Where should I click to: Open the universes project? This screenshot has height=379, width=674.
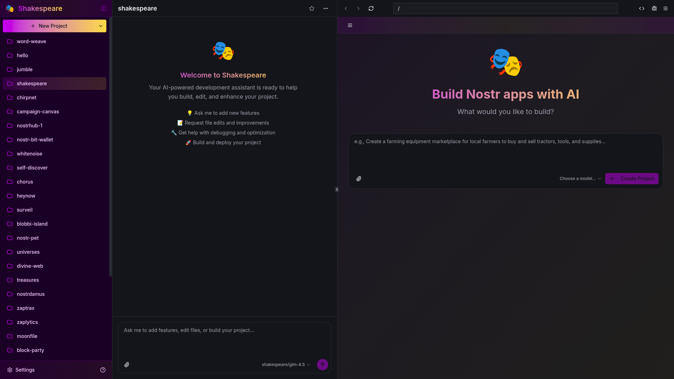pyautogui.click(x=54, y=252)
